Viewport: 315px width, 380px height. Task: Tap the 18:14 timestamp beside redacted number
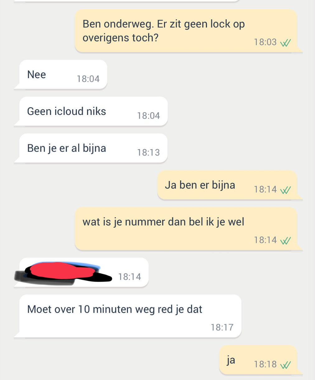(x=129, y=277)
